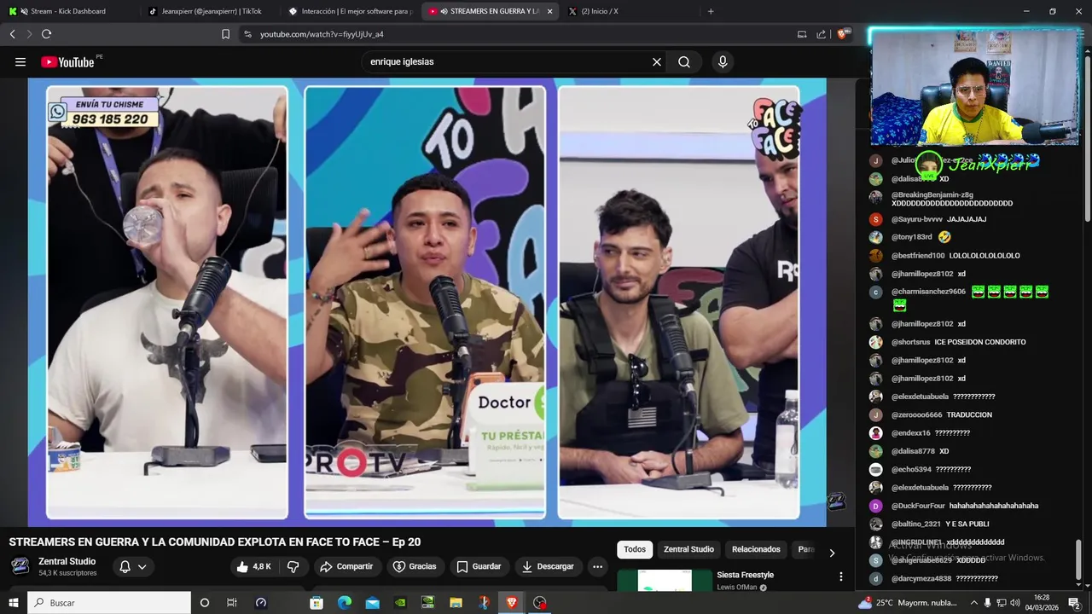Open the Siesta Freestyle video title
This screenshot has height=614, width=1092.
coord(745,575)
